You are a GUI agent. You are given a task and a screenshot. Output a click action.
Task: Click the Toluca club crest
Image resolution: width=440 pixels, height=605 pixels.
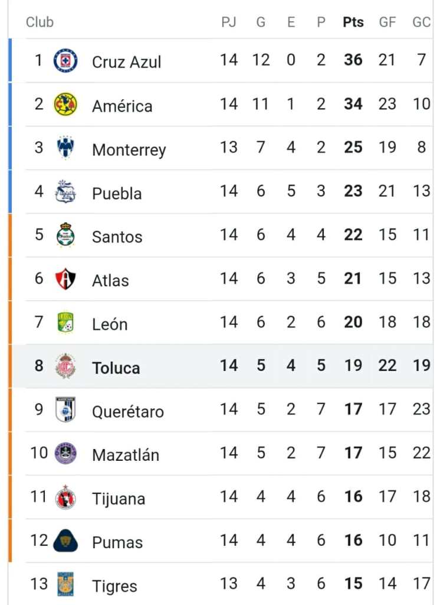click(65, 366)
